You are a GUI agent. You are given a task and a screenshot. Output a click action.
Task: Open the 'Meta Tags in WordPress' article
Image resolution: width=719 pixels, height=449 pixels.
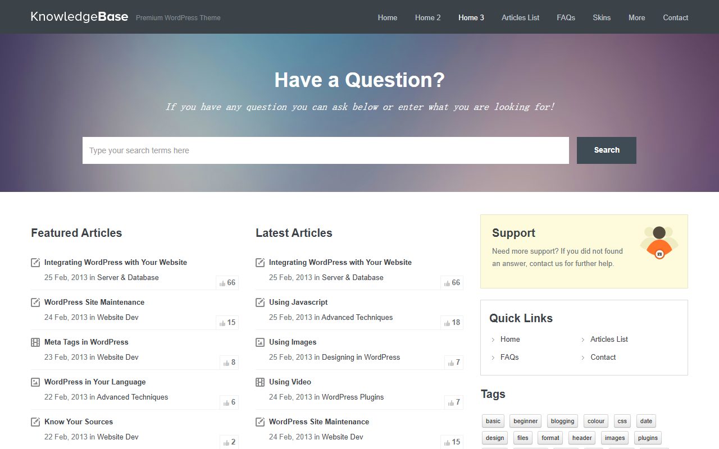[87, 342]
